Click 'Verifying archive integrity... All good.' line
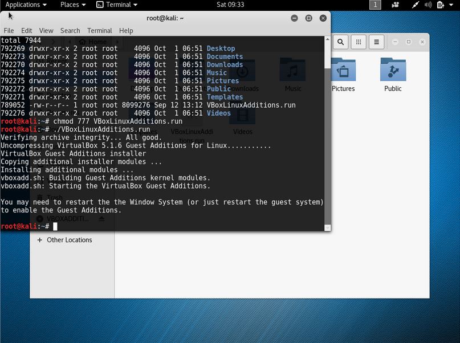Image resolution: width=460 pixels, height=343 pixels. pos(82,137)
